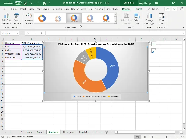The width and height of the screenshot is (186, 139).
Task: Open Add Chart Element menu
Action: tap(7, 19)
